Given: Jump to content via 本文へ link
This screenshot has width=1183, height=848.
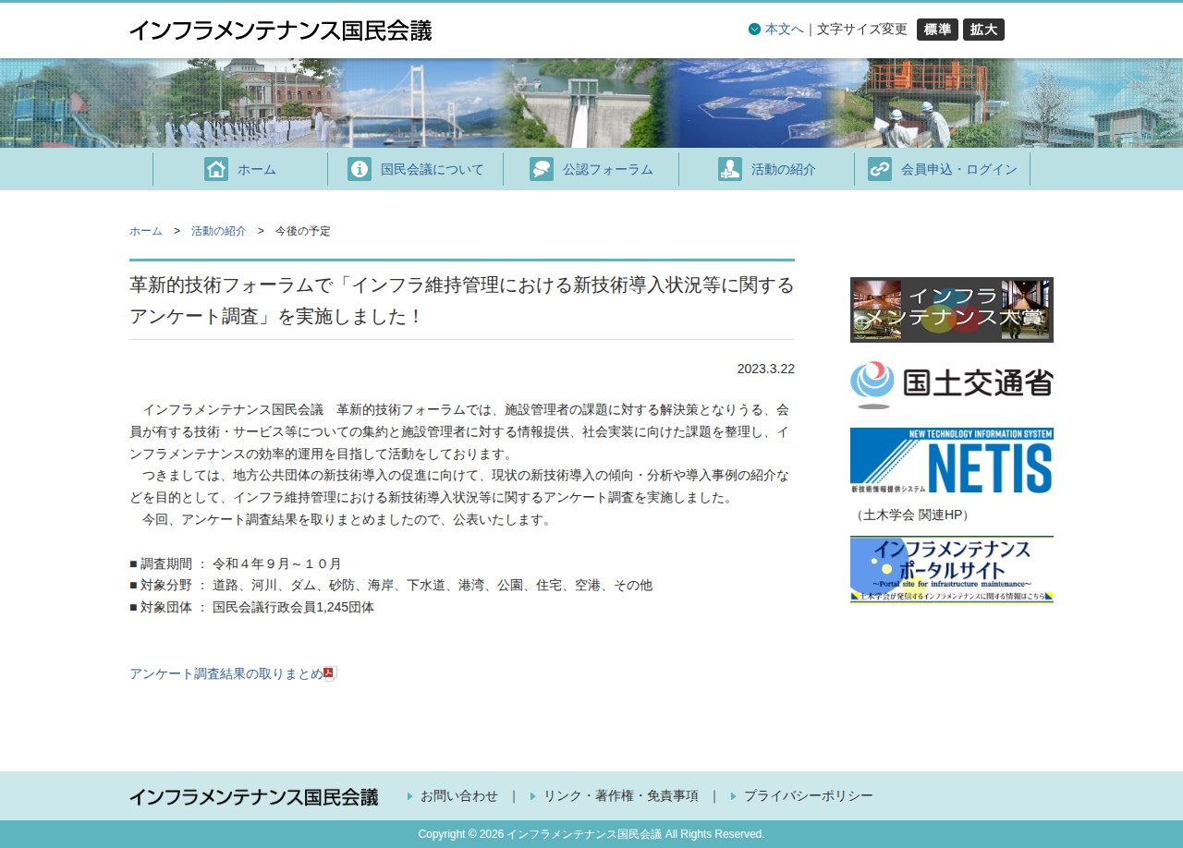Looking at the screenshot, I should [x=784, y=29].
